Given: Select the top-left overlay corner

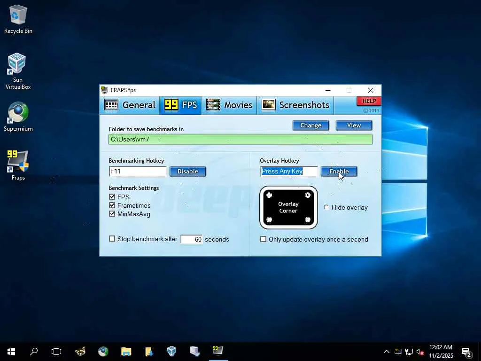Looking at the screenshot, I should [x=269, y=195].
